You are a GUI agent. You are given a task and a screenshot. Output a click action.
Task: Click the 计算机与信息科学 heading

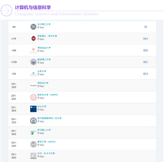[x=33, y=7]
